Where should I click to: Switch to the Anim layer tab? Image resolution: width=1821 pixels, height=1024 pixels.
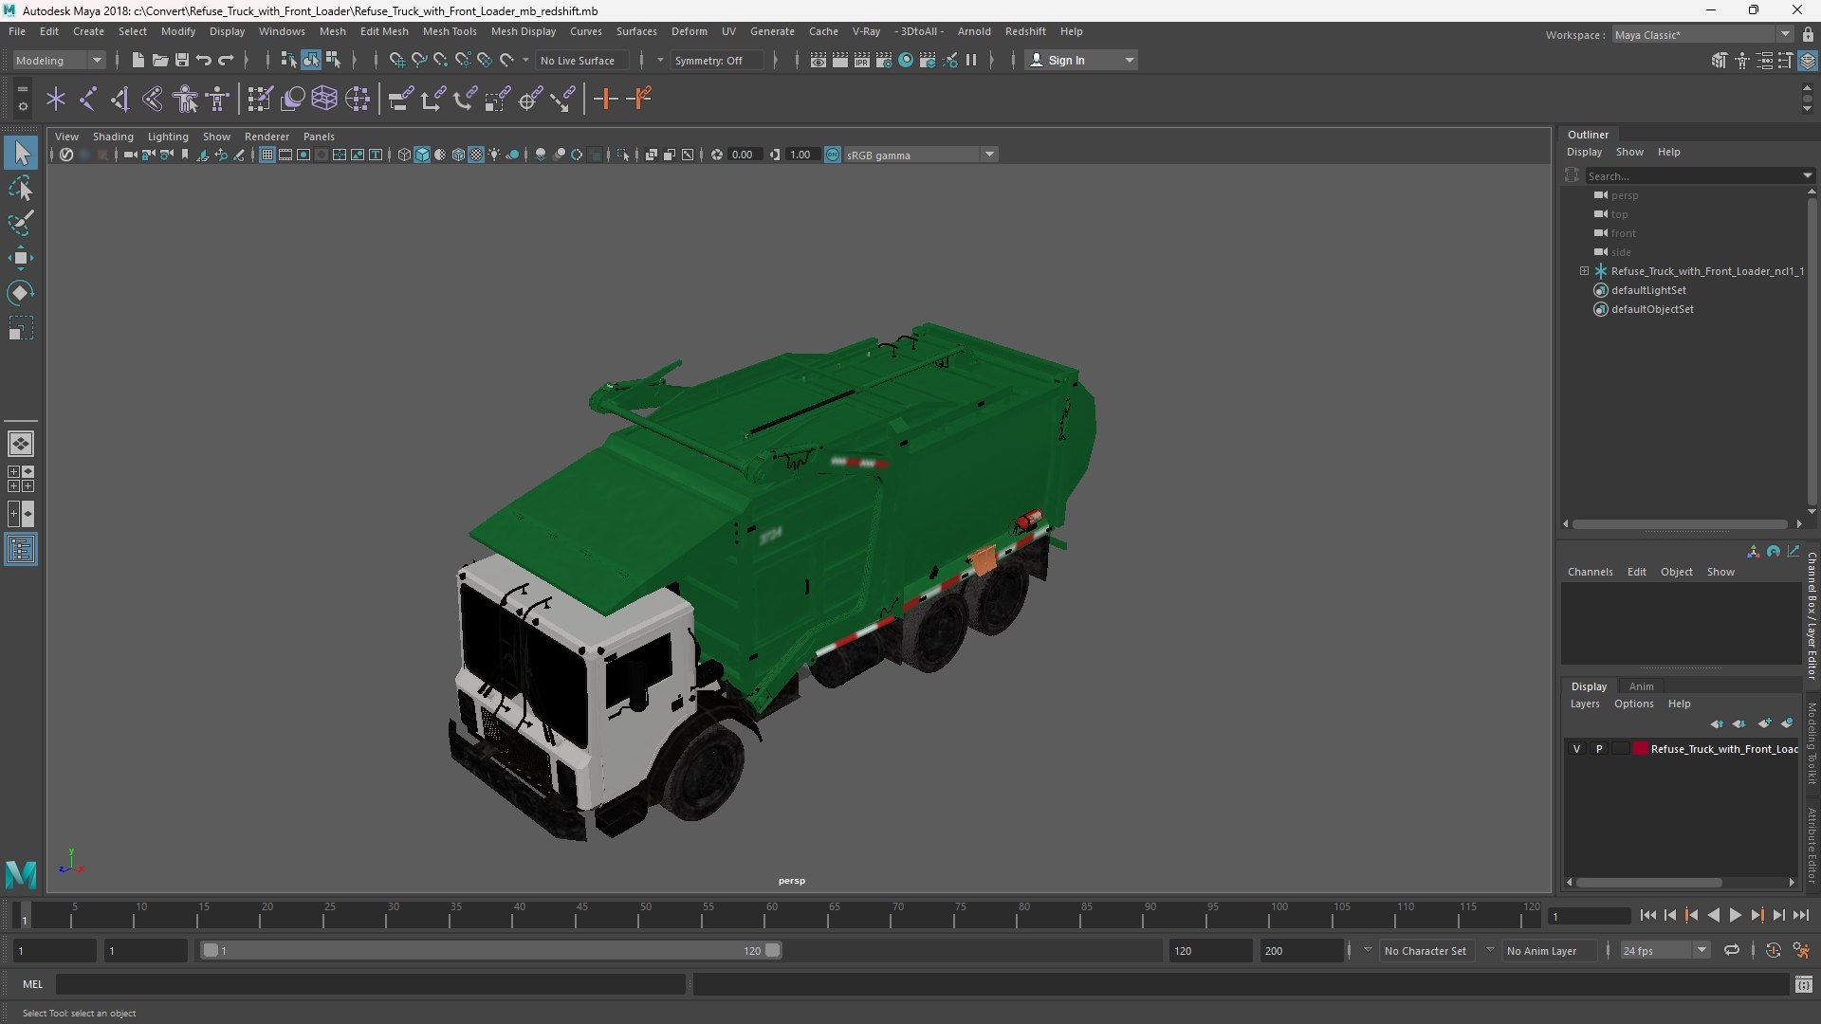tap(1641, 686)
